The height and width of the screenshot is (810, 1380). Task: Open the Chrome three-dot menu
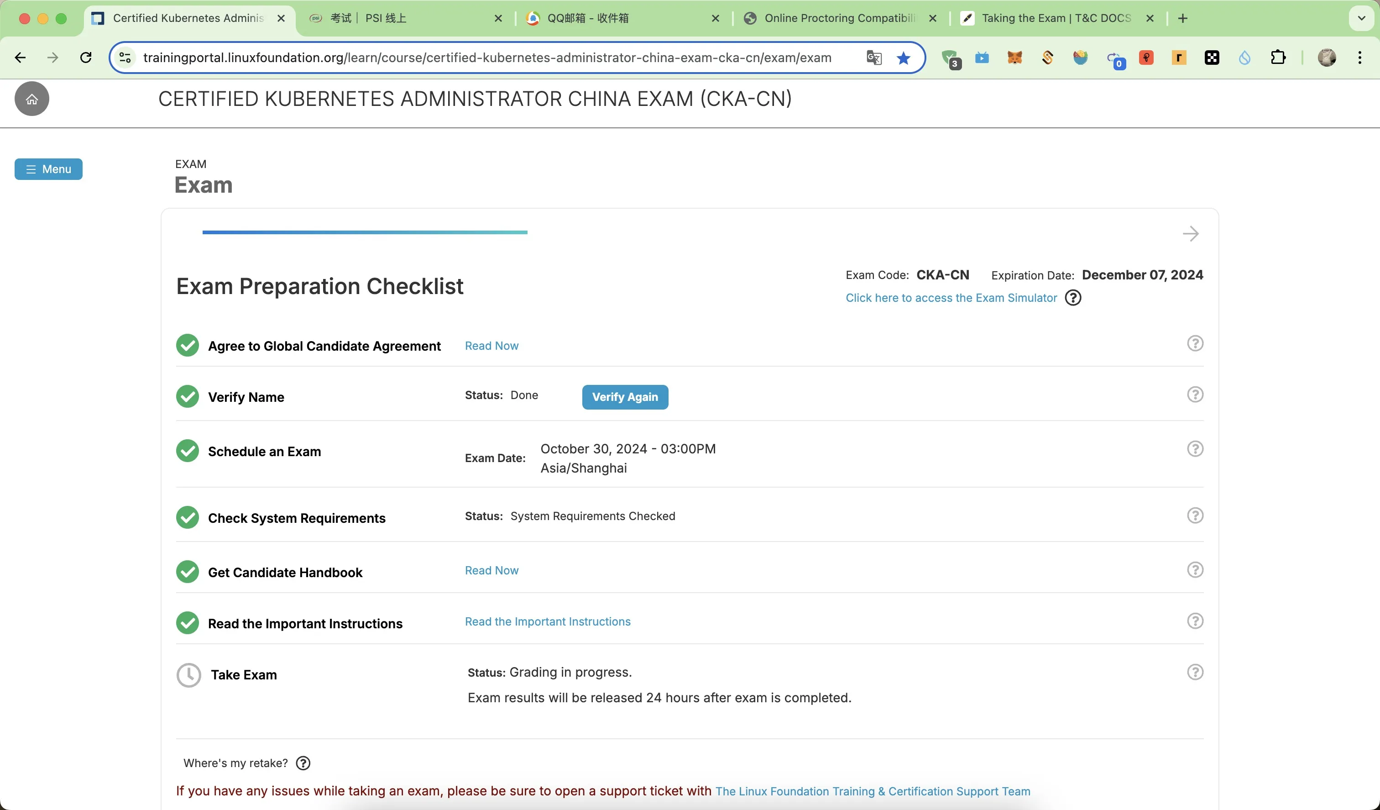click(x=1360, y=58)
